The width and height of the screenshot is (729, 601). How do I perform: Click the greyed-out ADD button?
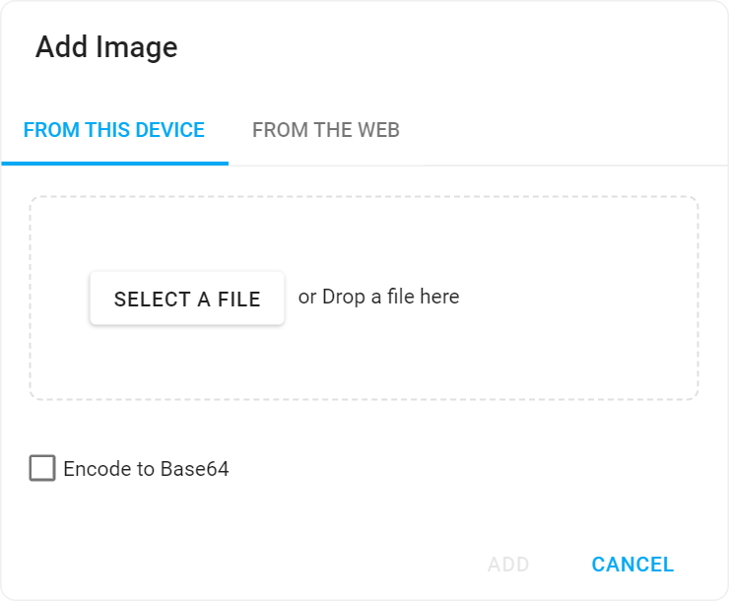coord(508,565)
